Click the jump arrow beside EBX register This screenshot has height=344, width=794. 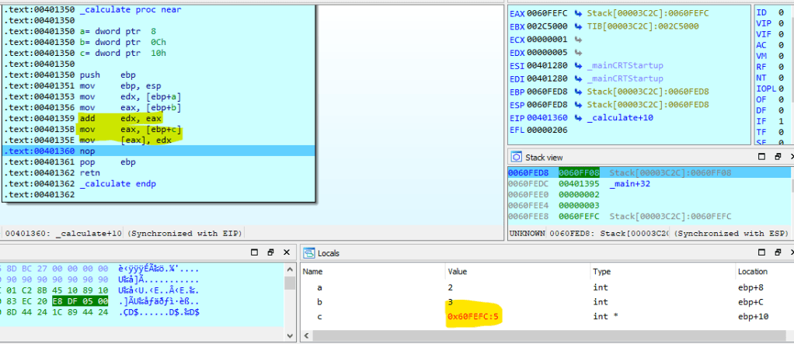[580, 26]
